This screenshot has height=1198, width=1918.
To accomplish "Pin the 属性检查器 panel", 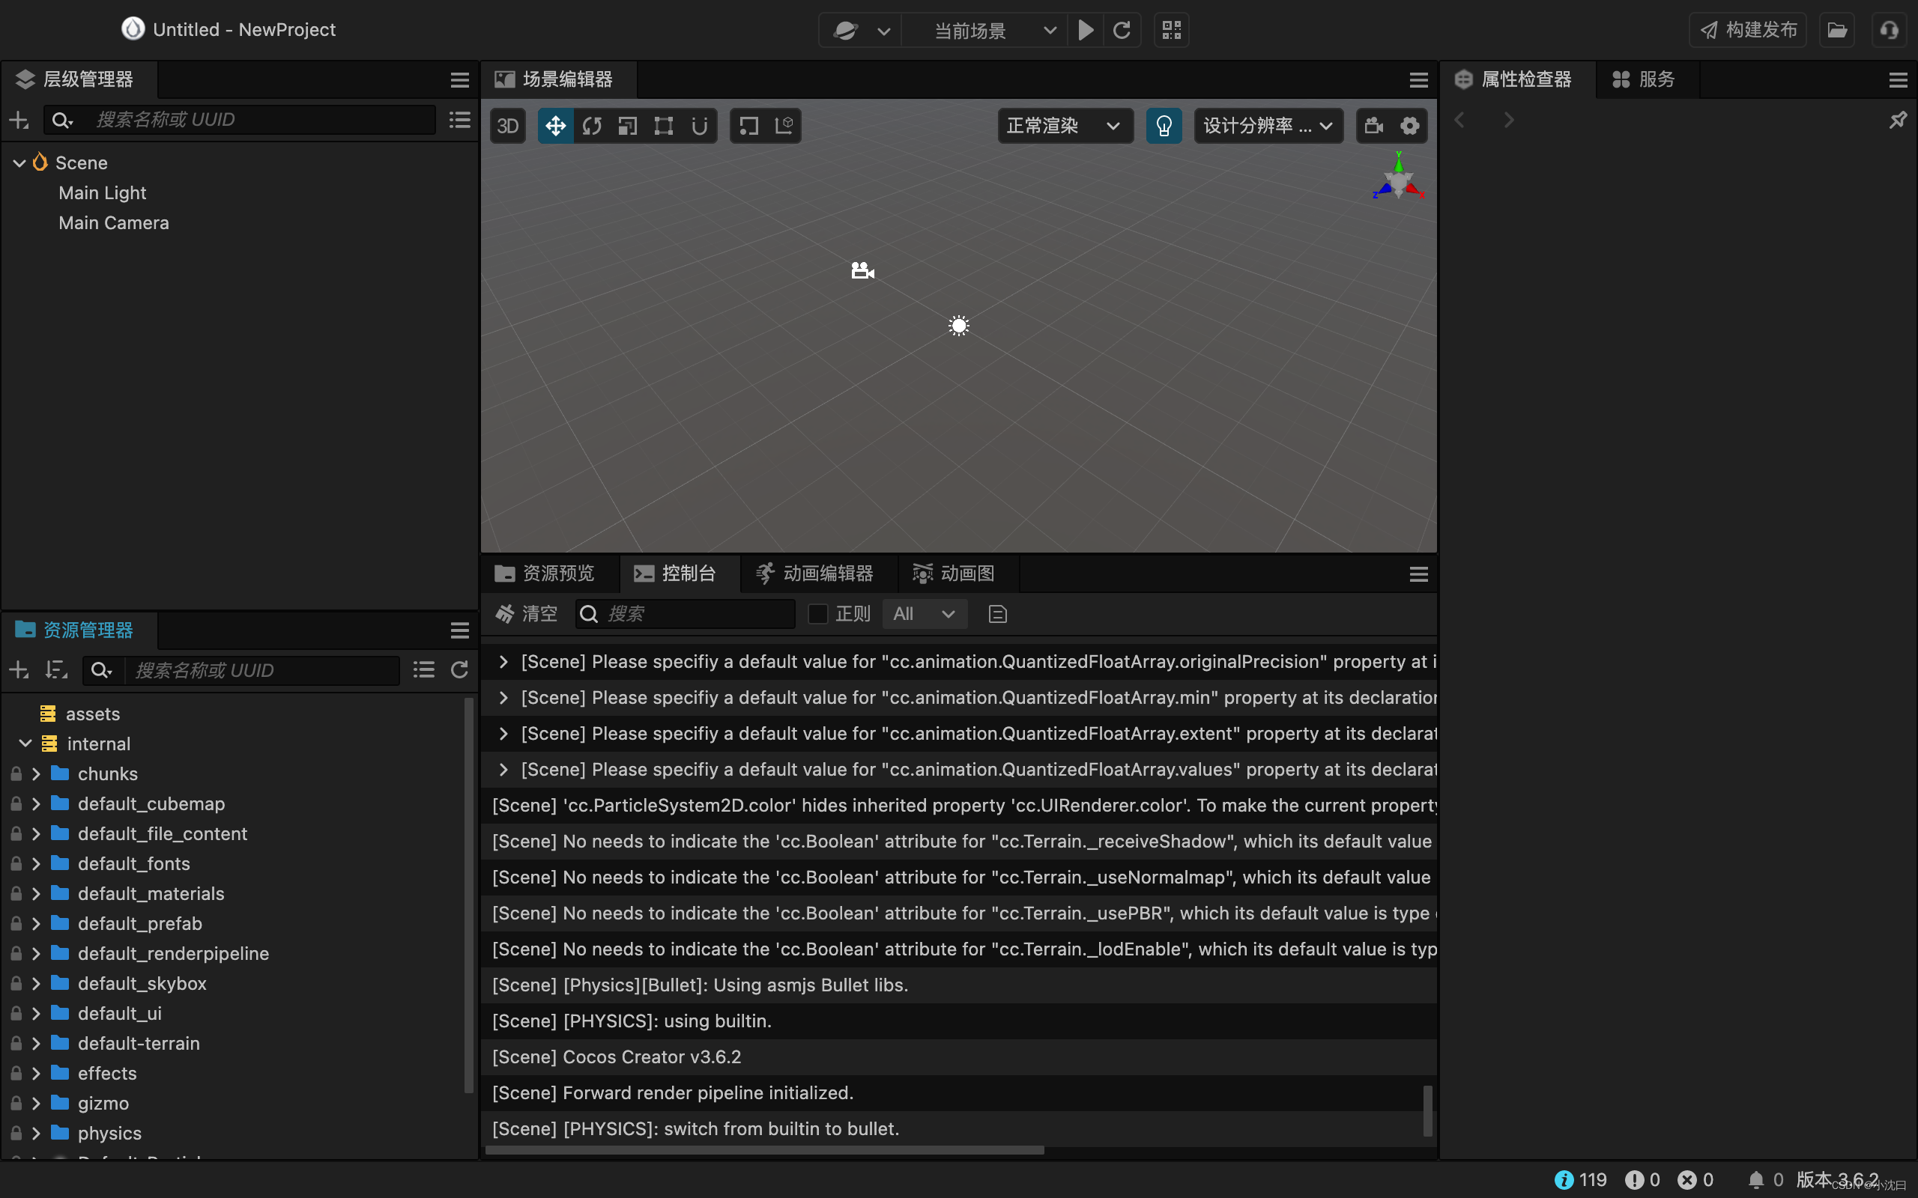I will (x=1899, y=120).
